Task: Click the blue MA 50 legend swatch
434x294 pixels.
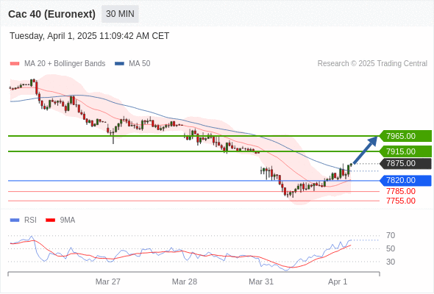Action: 119,64
